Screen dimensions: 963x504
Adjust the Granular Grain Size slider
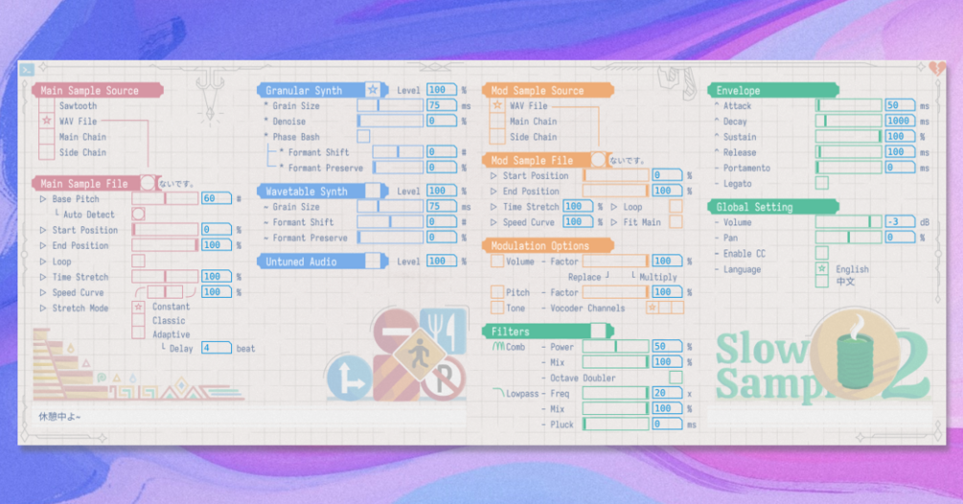tap(390, 105)
